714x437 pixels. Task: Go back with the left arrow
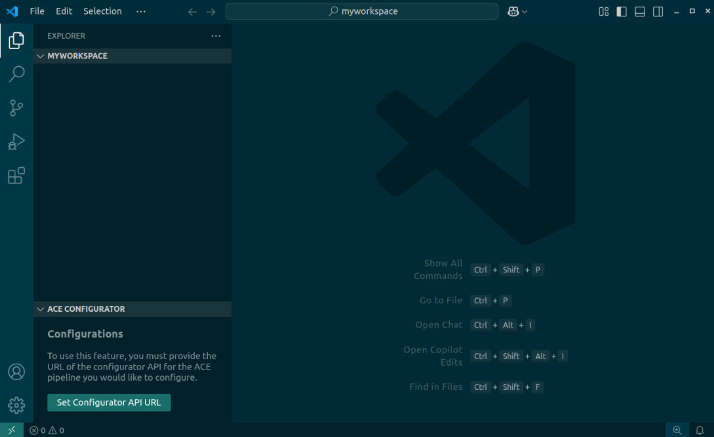193,12
